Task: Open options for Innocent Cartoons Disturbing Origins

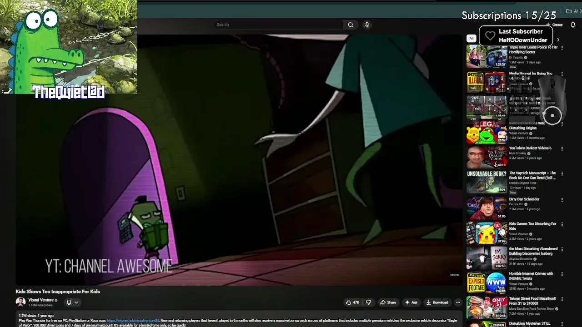Action: coord(562,124)
